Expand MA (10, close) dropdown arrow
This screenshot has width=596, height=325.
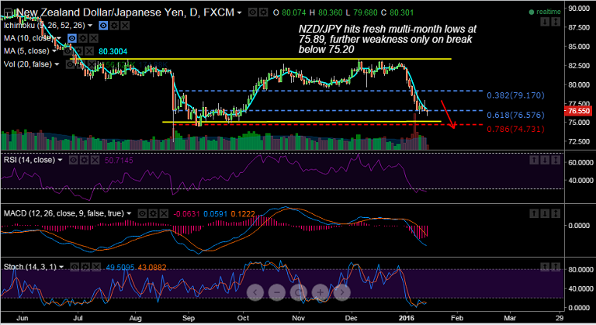pyautogui.click(x=59, y=38)
